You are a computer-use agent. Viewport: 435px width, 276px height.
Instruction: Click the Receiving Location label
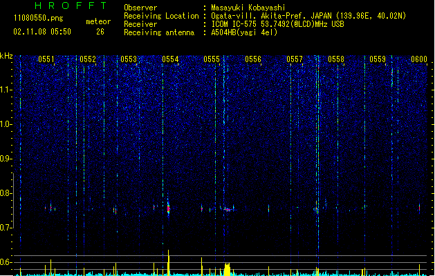click(x=161, y=16)
